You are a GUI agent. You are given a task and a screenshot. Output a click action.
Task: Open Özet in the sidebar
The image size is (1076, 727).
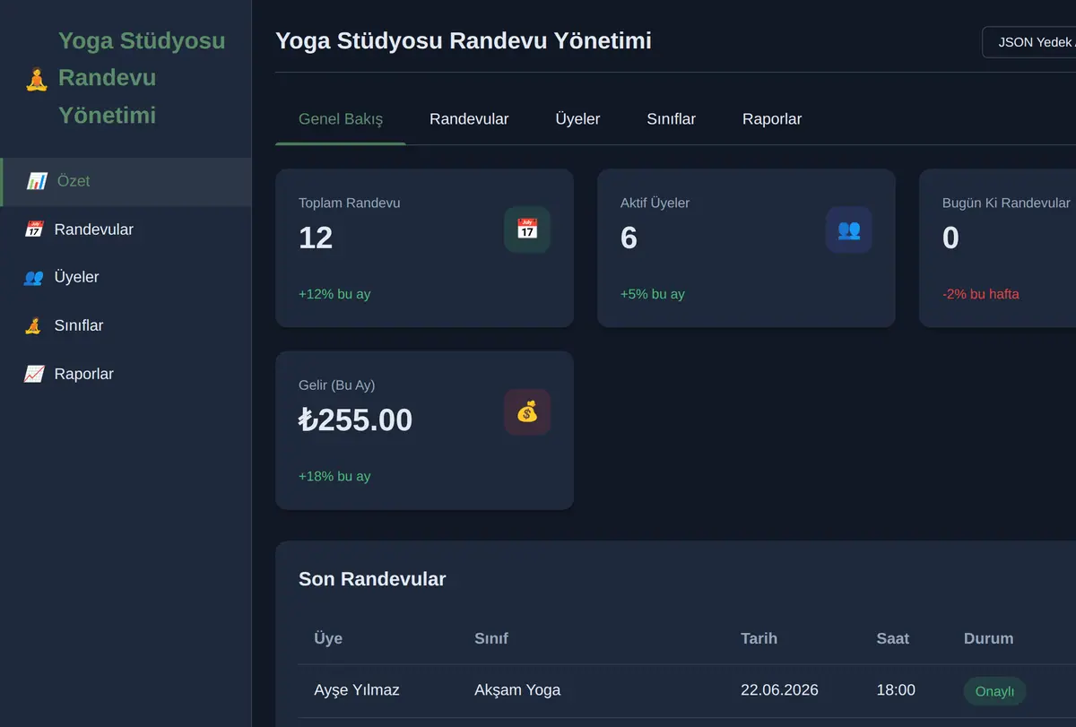click(126, 181)
